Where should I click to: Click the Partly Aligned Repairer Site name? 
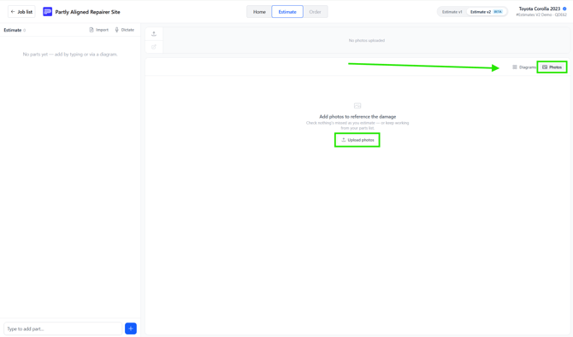pos(88,12)
